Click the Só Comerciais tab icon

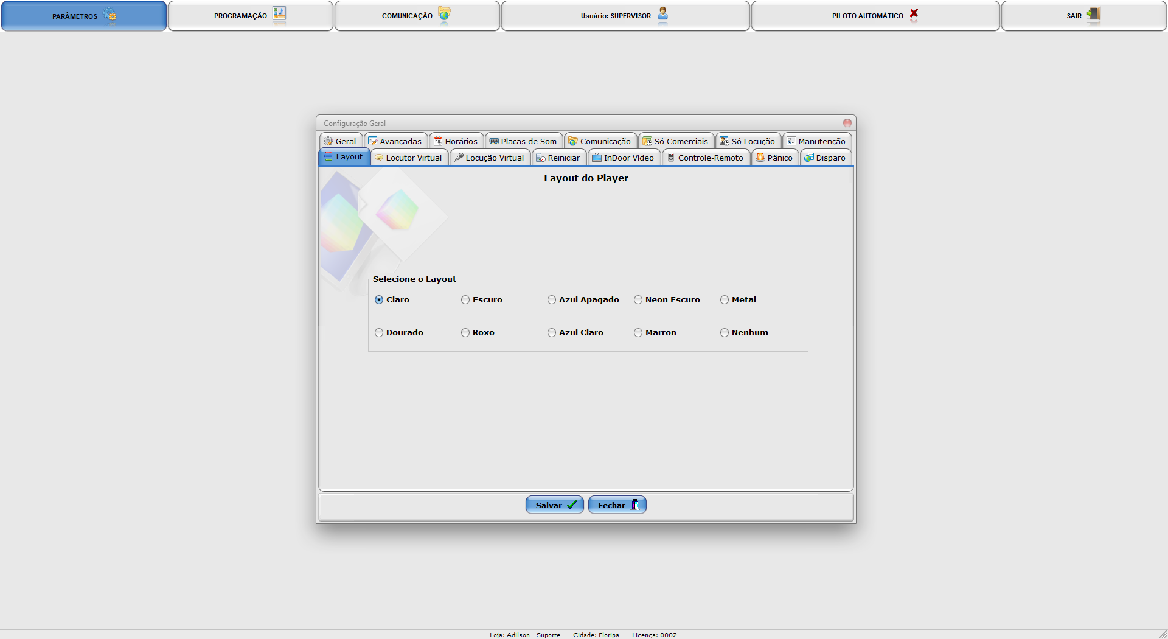tap(647, 141)
